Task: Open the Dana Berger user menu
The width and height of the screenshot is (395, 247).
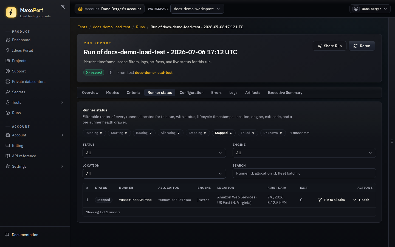Action: click(x=370, y=9)
